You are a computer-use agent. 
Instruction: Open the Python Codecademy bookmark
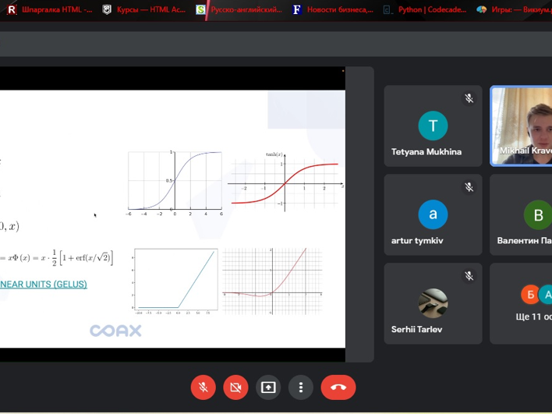(424, 10)
